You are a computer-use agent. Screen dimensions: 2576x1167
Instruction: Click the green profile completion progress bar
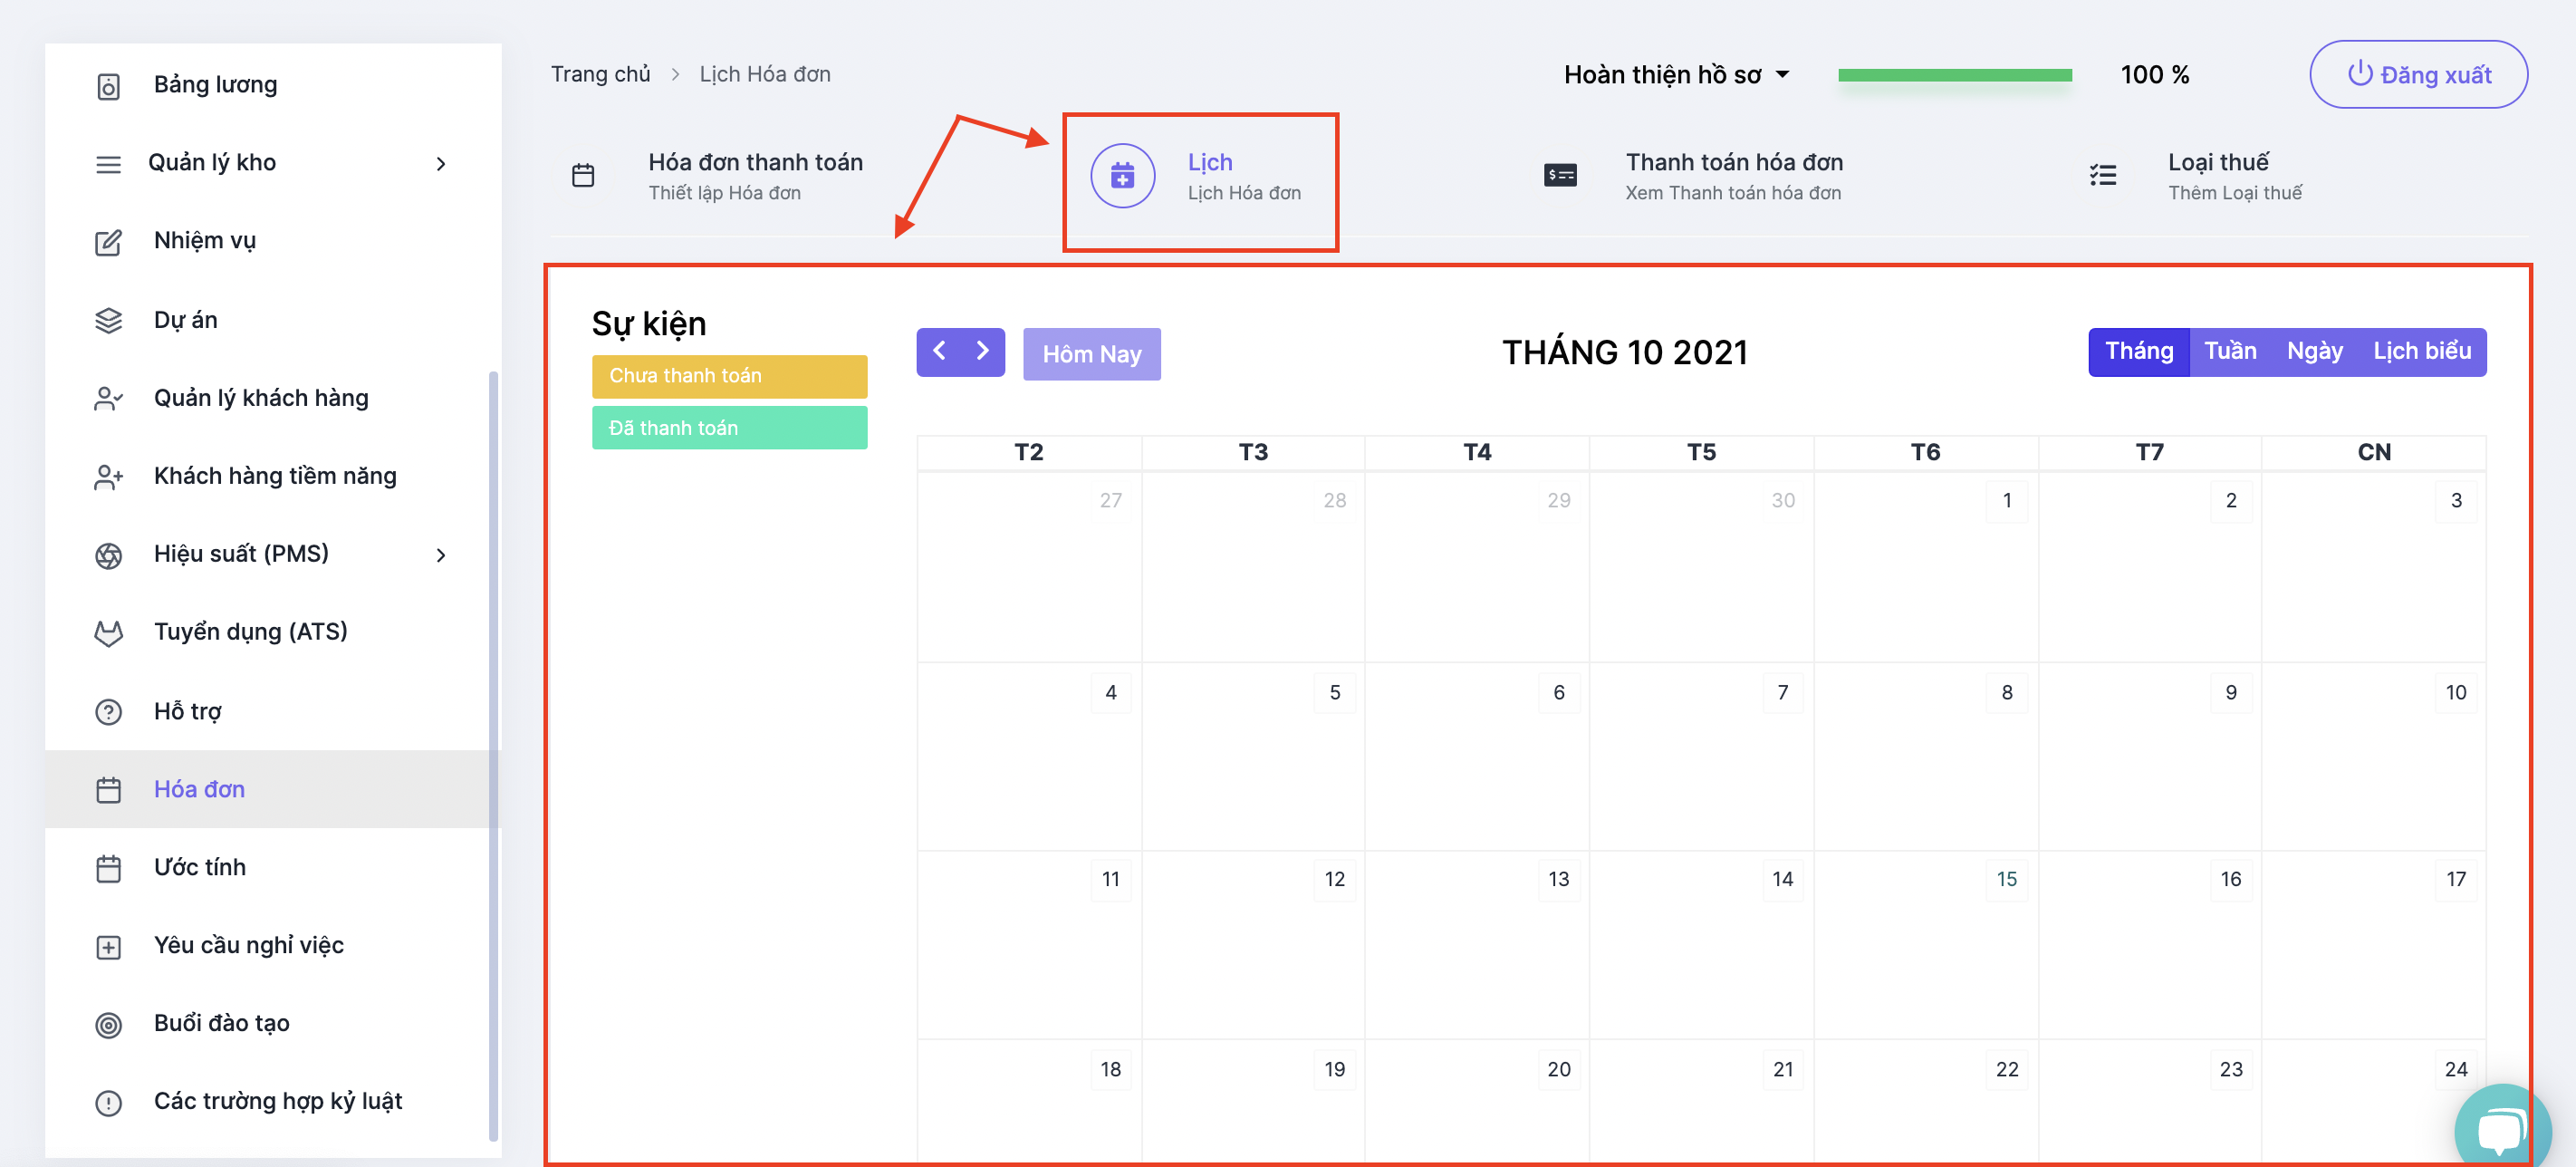[1954, 75]
